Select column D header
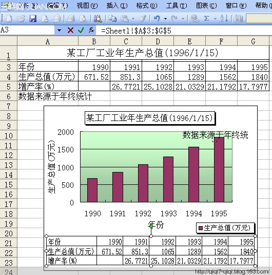 pyautogui.click(x=158, y=41)
